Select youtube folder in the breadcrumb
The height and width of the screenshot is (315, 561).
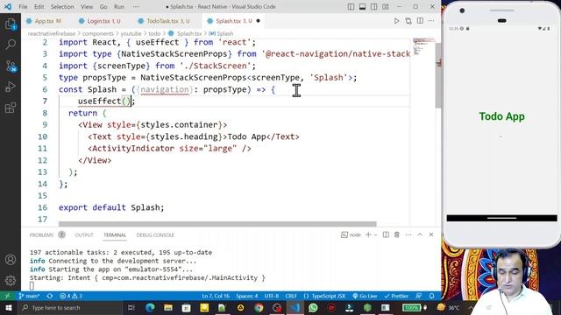[131, 33]
